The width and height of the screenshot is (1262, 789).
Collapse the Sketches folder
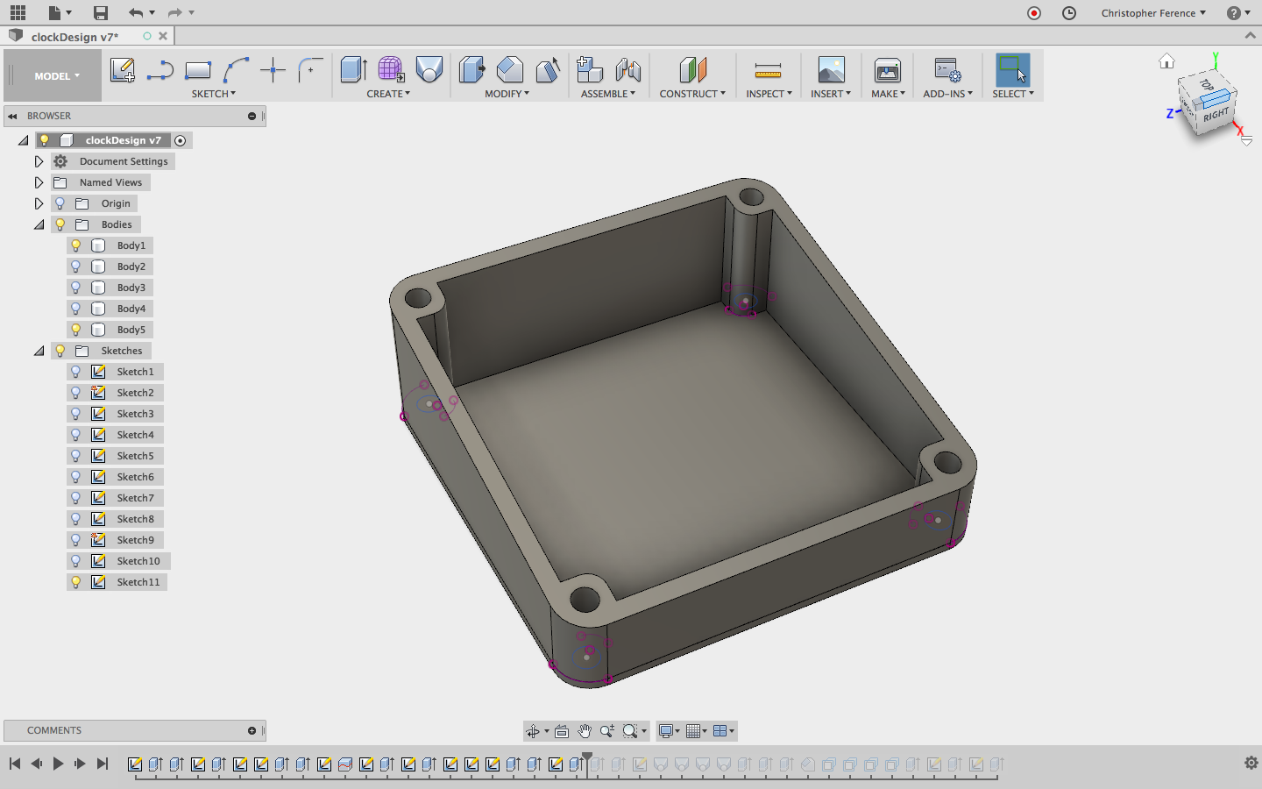39,351
